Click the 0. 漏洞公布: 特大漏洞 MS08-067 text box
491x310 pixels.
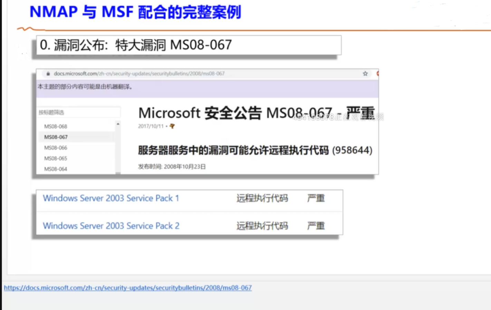click(x=189, y=45)
